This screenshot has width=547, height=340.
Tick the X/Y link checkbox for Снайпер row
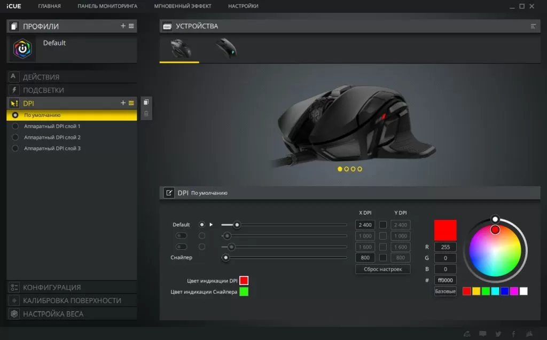point(383,258)
